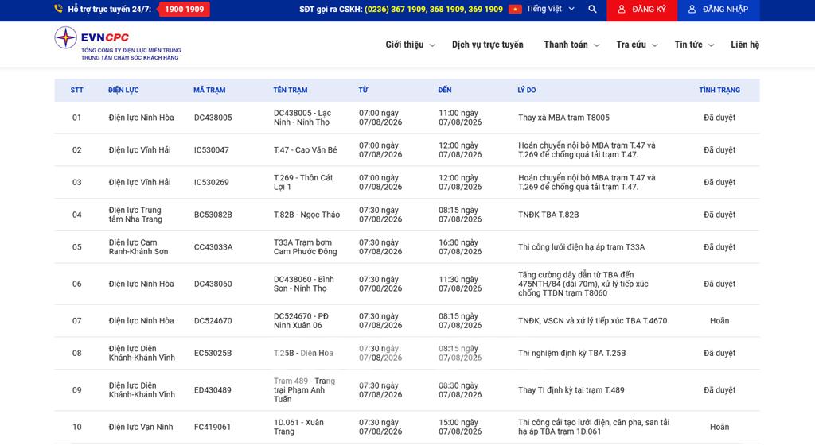Click reason Thay xà MBA trạm T8005
This screenshot has width=815, height=445.
pyautogui.click(x=563, y=118)
